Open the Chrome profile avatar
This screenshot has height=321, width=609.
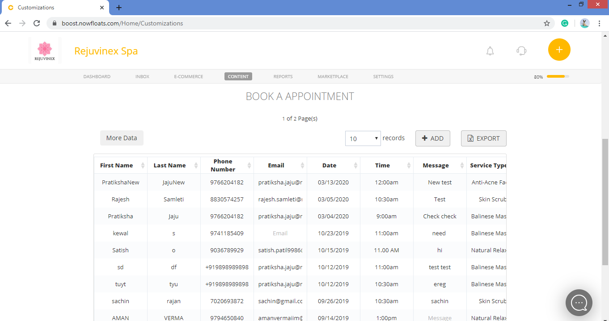pyautogui.click(x=584, y=23)
